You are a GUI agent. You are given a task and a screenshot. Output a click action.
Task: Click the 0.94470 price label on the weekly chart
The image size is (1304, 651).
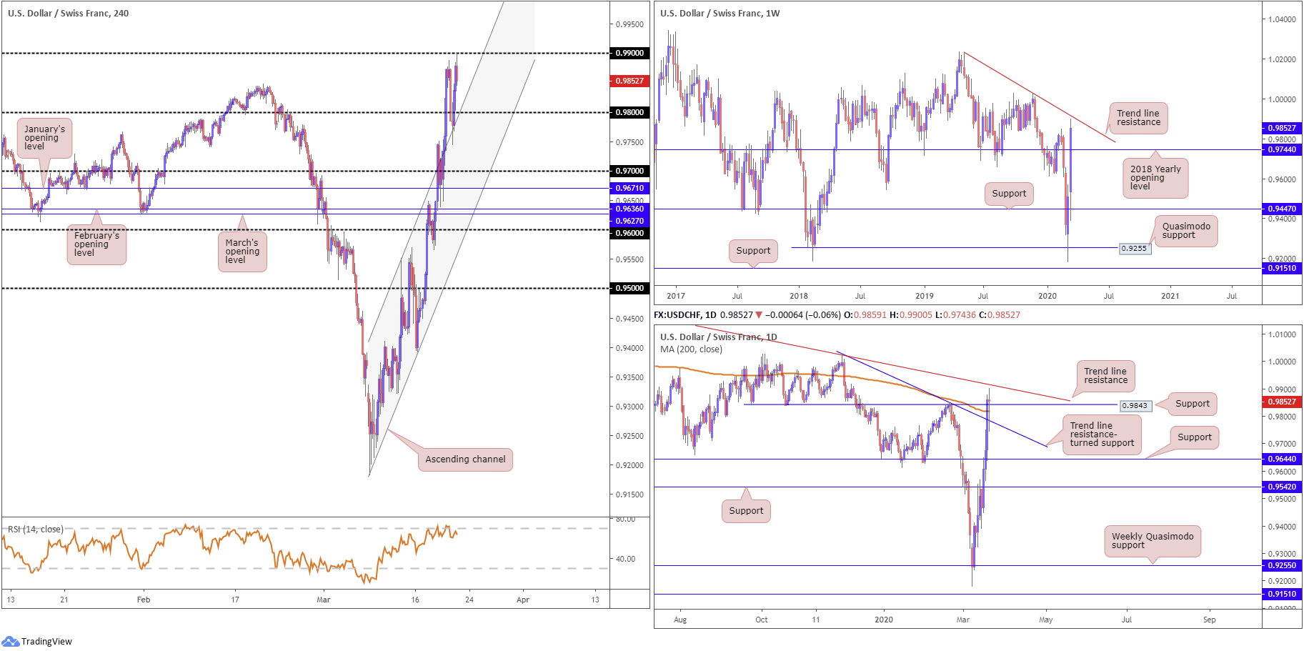coord(1282,209)
